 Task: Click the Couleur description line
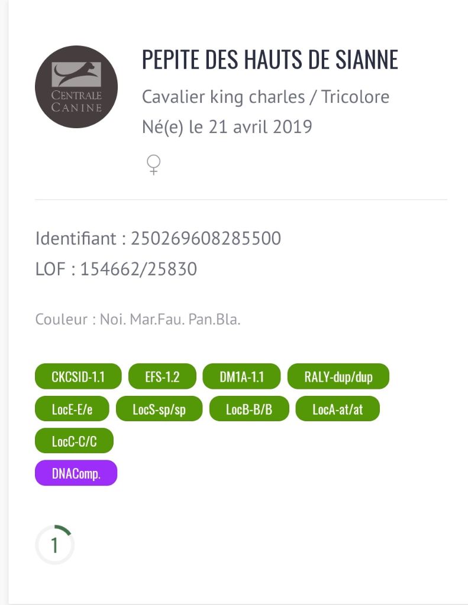138,320
